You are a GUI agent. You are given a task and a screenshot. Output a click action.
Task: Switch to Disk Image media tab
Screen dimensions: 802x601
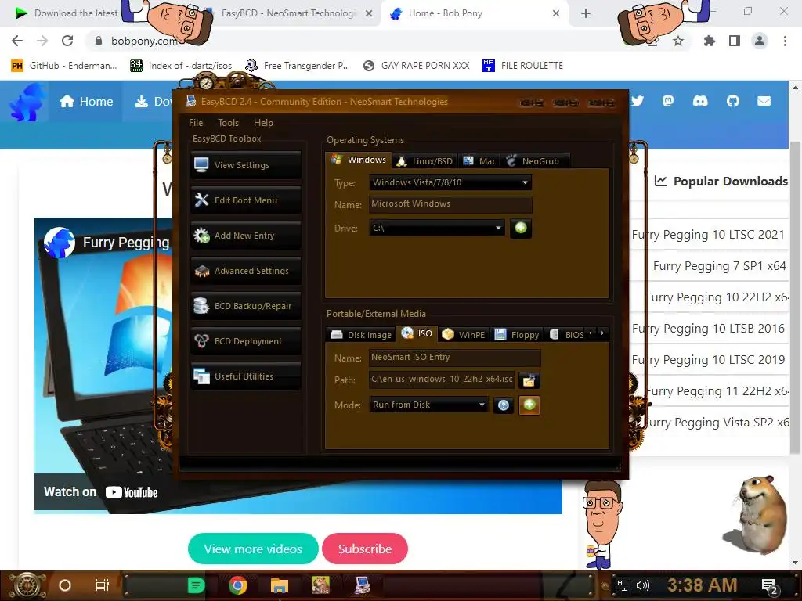(x=360, y=335)
